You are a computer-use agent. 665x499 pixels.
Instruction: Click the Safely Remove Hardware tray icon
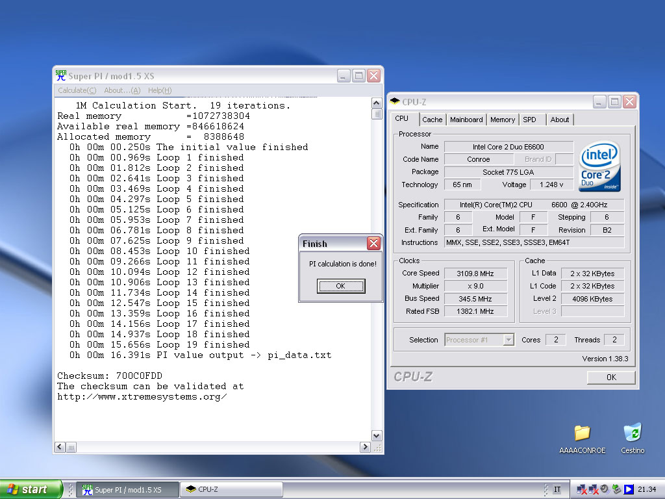(x=617, y=489)
